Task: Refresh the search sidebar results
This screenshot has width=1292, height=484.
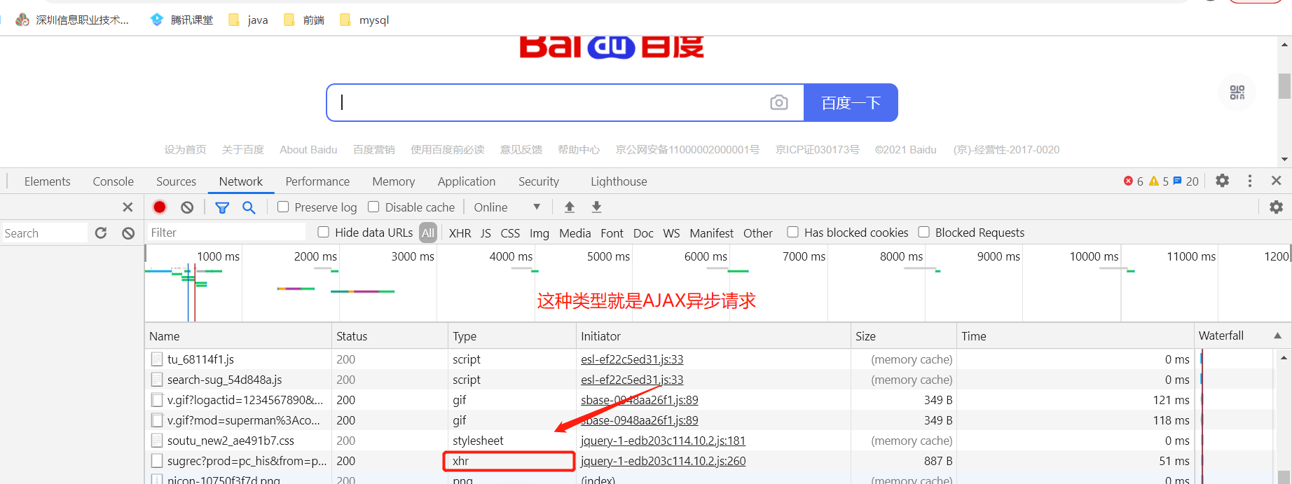Action: tap(101, 233)
